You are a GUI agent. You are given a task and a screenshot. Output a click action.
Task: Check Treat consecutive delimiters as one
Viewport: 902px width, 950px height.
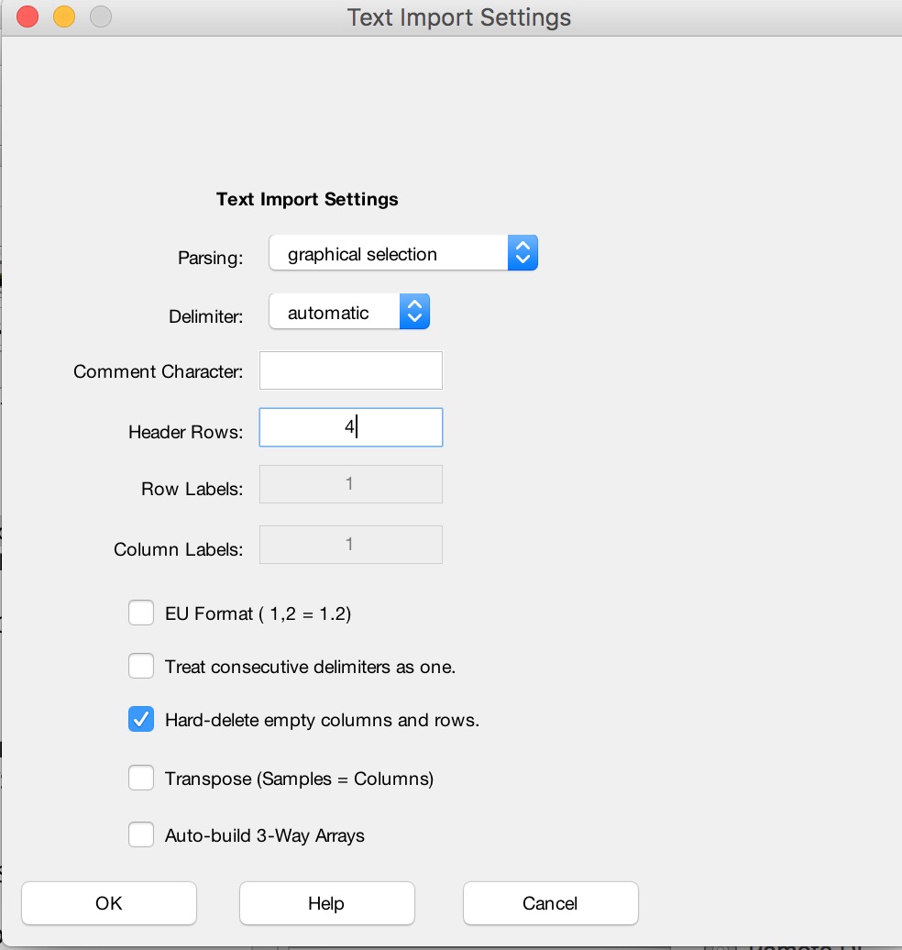tap(141, 666)
